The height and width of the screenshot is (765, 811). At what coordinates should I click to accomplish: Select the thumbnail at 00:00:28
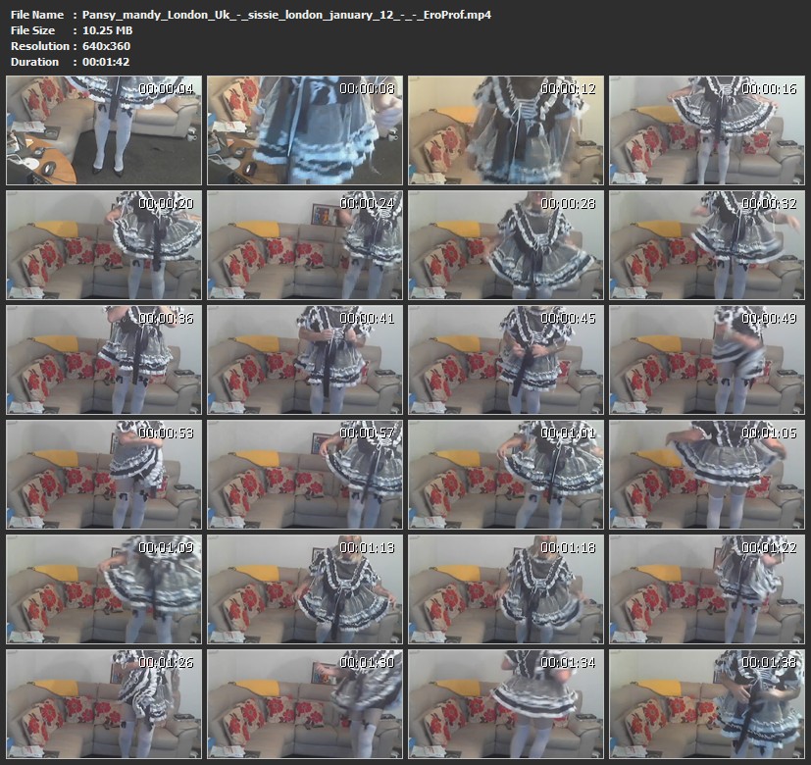[x=505, y=244]
